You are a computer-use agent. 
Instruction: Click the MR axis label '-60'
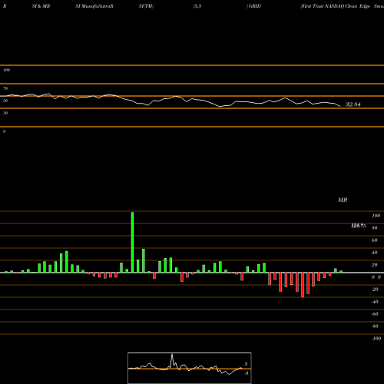point(375,314)
